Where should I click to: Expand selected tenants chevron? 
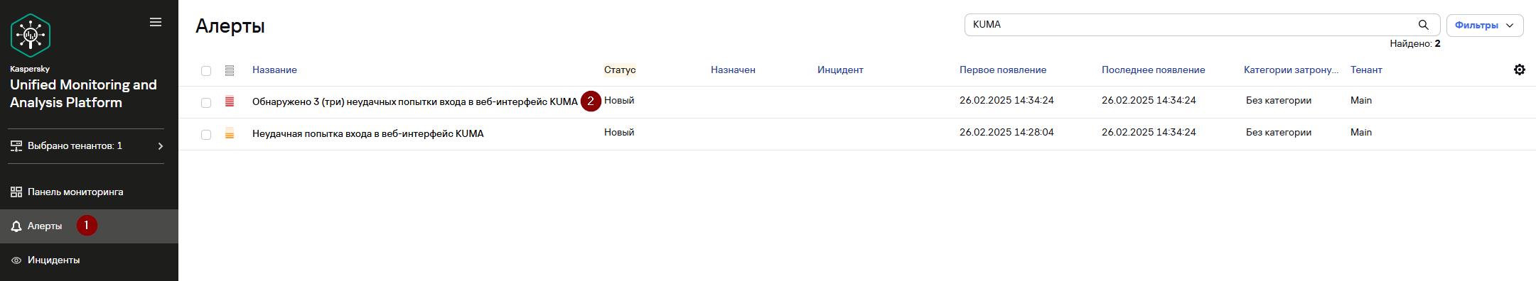point(161,146)
